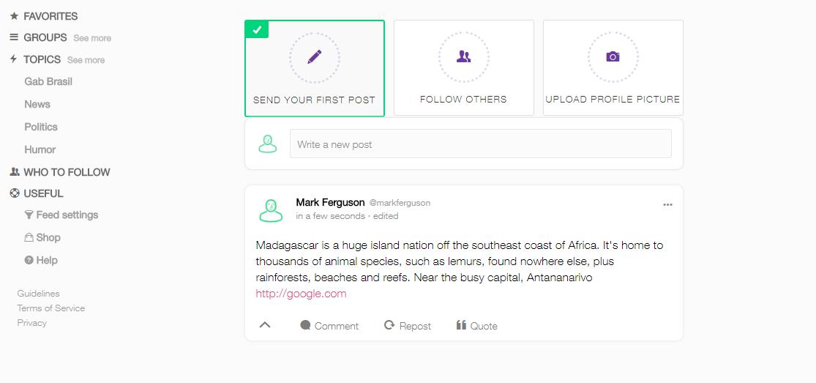
Task: Click the people icon in Follow Others card
Action: click(x=463, y=57)
